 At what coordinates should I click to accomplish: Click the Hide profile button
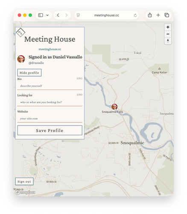coord(29,73)
